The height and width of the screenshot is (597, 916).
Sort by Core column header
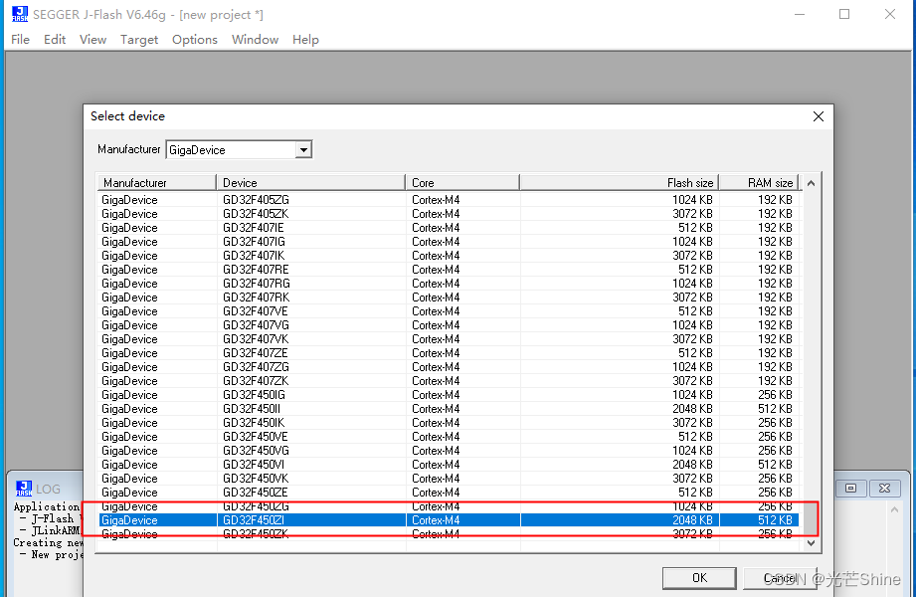(x=462, y=183)
